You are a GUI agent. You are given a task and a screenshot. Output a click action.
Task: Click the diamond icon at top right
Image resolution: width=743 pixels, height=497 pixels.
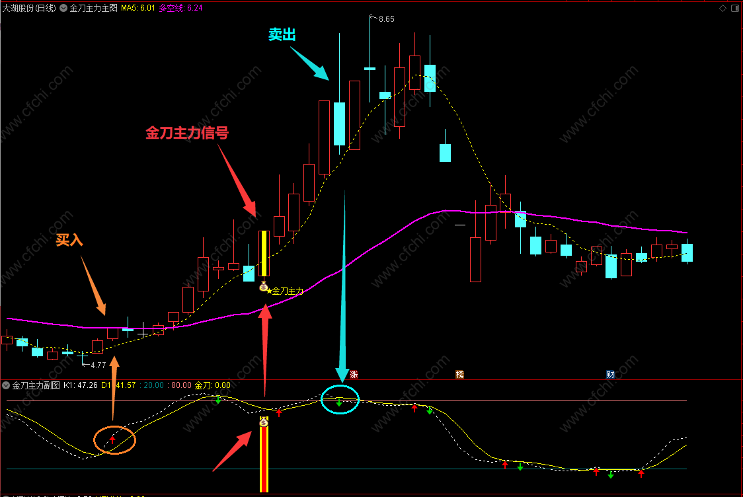click(723, 8)
